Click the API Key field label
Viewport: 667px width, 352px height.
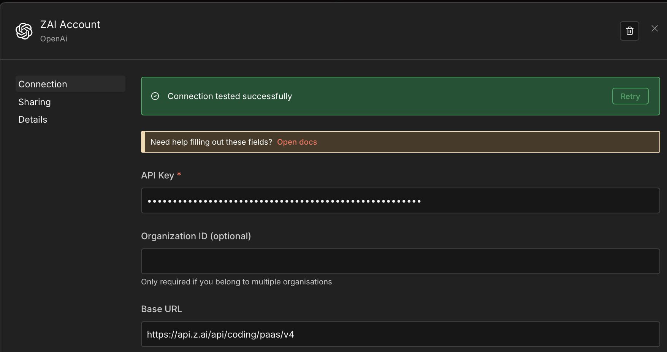(157, 175)
